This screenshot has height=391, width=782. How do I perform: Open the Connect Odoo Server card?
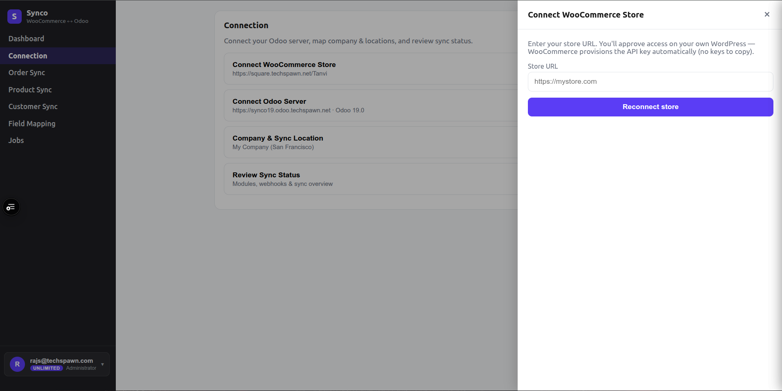tap(371, 105)
